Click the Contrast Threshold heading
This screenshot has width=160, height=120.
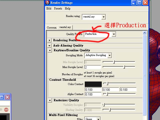[63, 80]
